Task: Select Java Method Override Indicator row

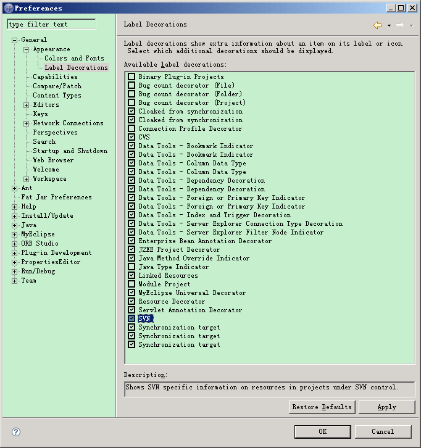Action: click(x=194, y=258)
